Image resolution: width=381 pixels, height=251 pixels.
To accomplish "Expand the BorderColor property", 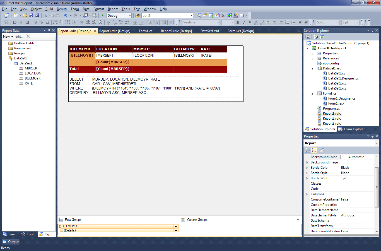I will tap(307, 168).
